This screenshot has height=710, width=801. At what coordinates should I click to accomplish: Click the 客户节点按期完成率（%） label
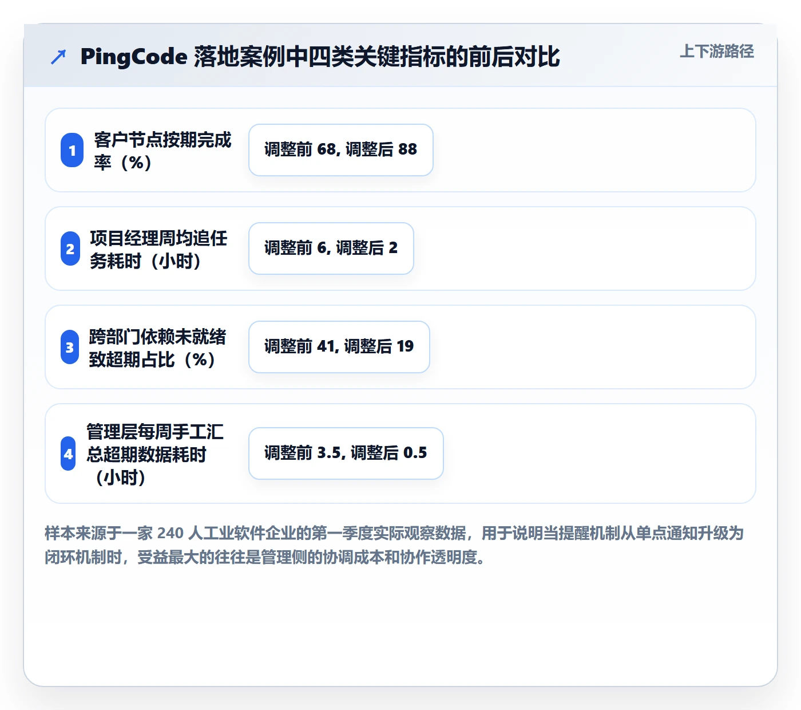point(163,151)
